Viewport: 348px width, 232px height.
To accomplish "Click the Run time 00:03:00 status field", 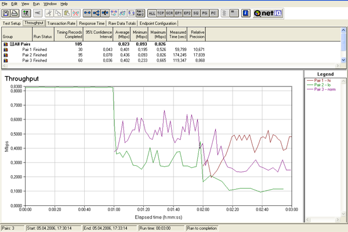I will (x=161, y=228).
